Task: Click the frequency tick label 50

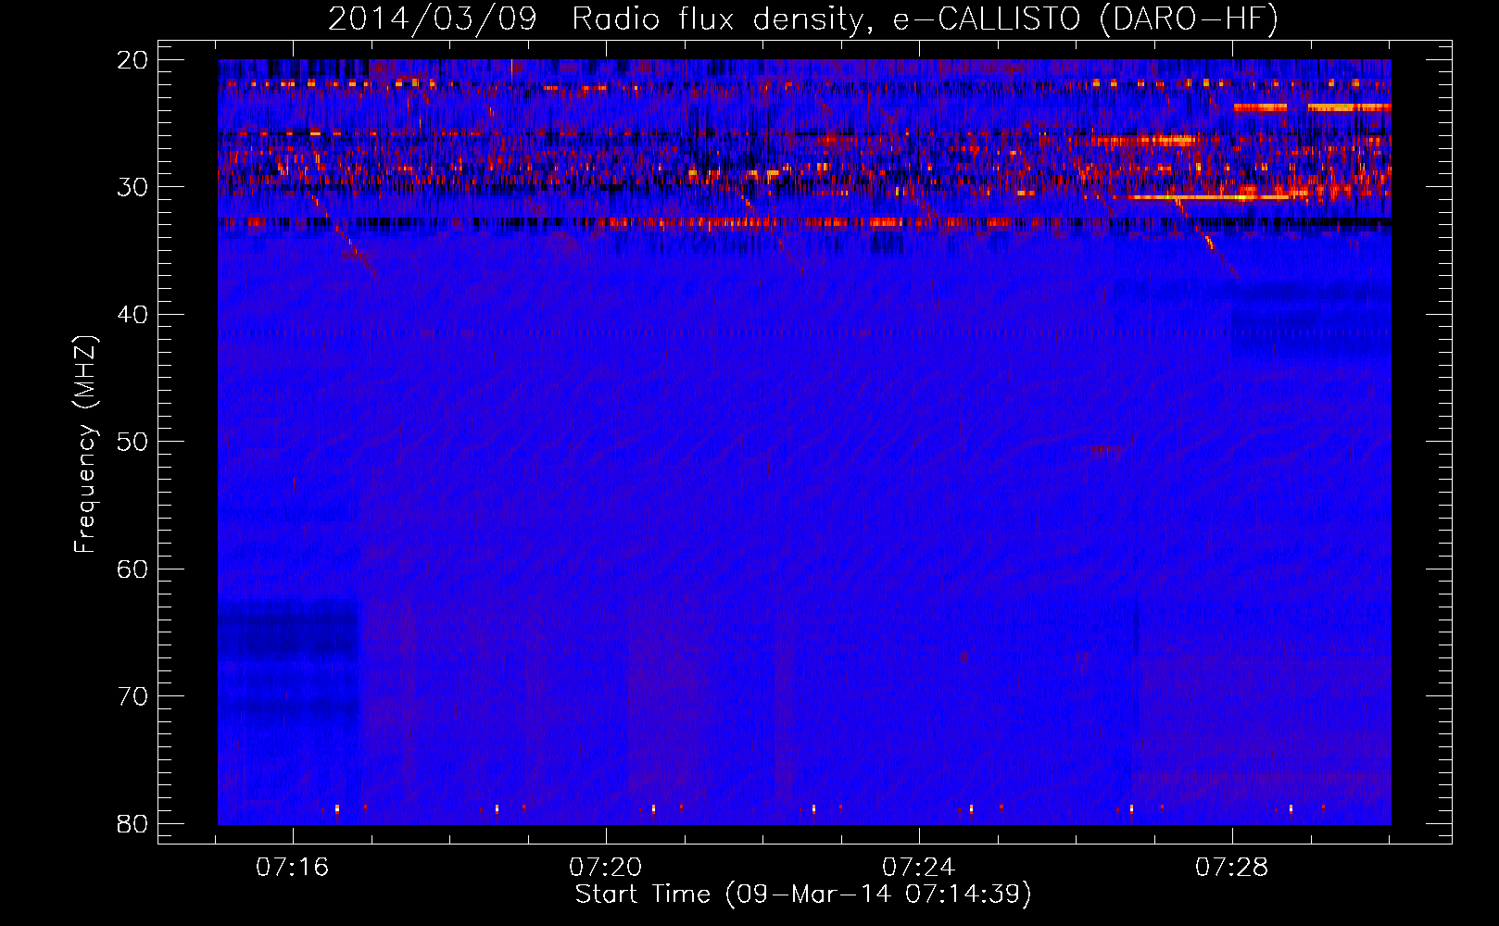Action: (x=132, y=442)
